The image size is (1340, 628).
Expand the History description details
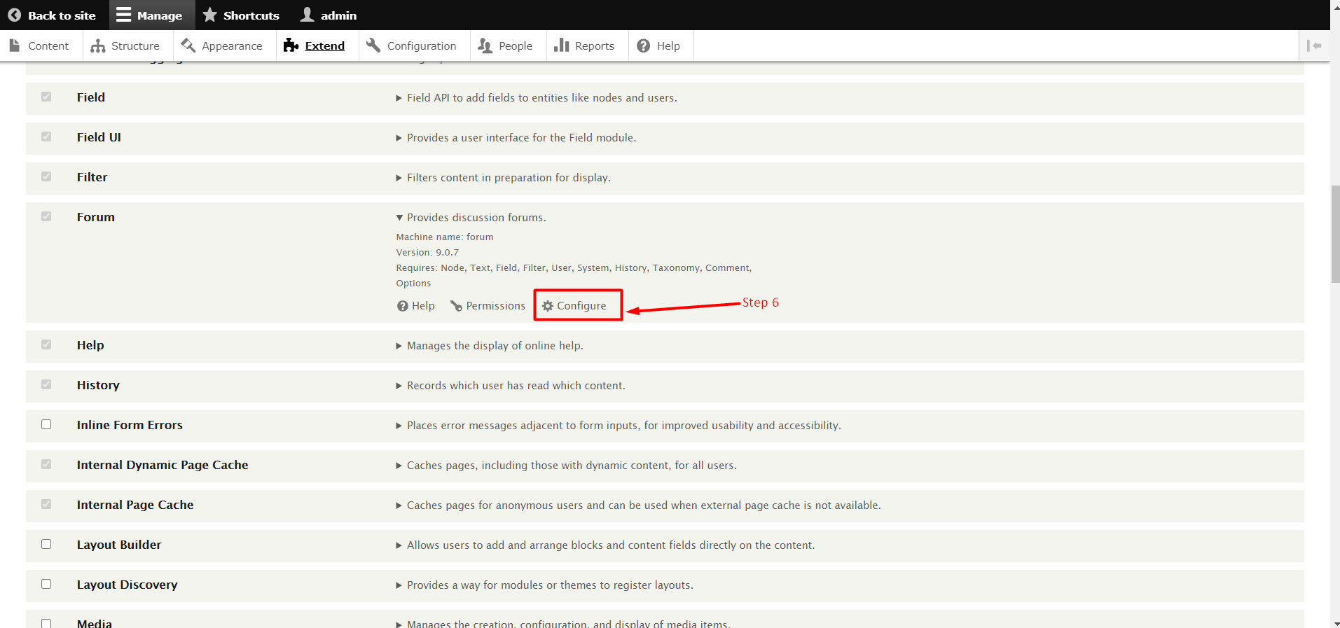511,386
